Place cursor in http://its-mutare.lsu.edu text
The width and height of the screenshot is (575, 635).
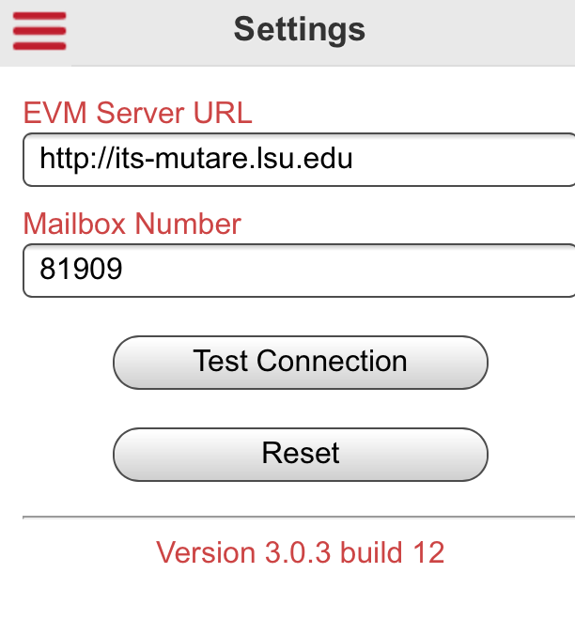pyautogui.click(x=195, y=160)
